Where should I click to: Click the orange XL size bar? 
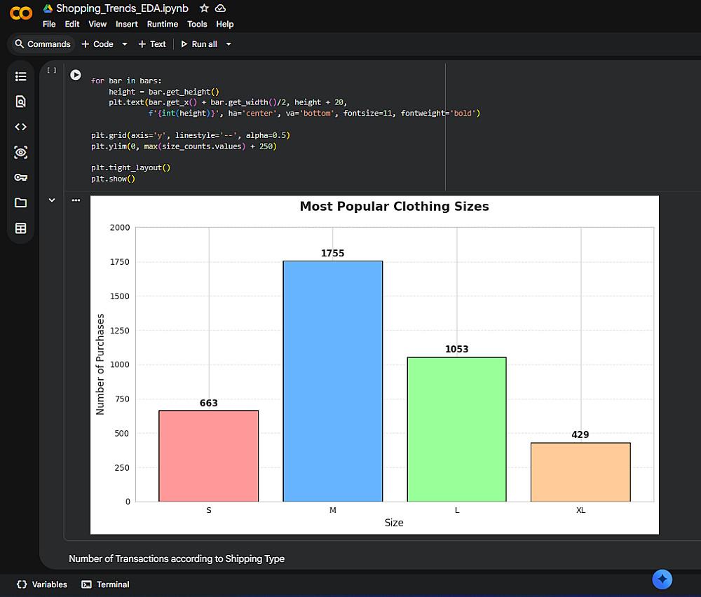pyautogui.click(x=580, y=472)
